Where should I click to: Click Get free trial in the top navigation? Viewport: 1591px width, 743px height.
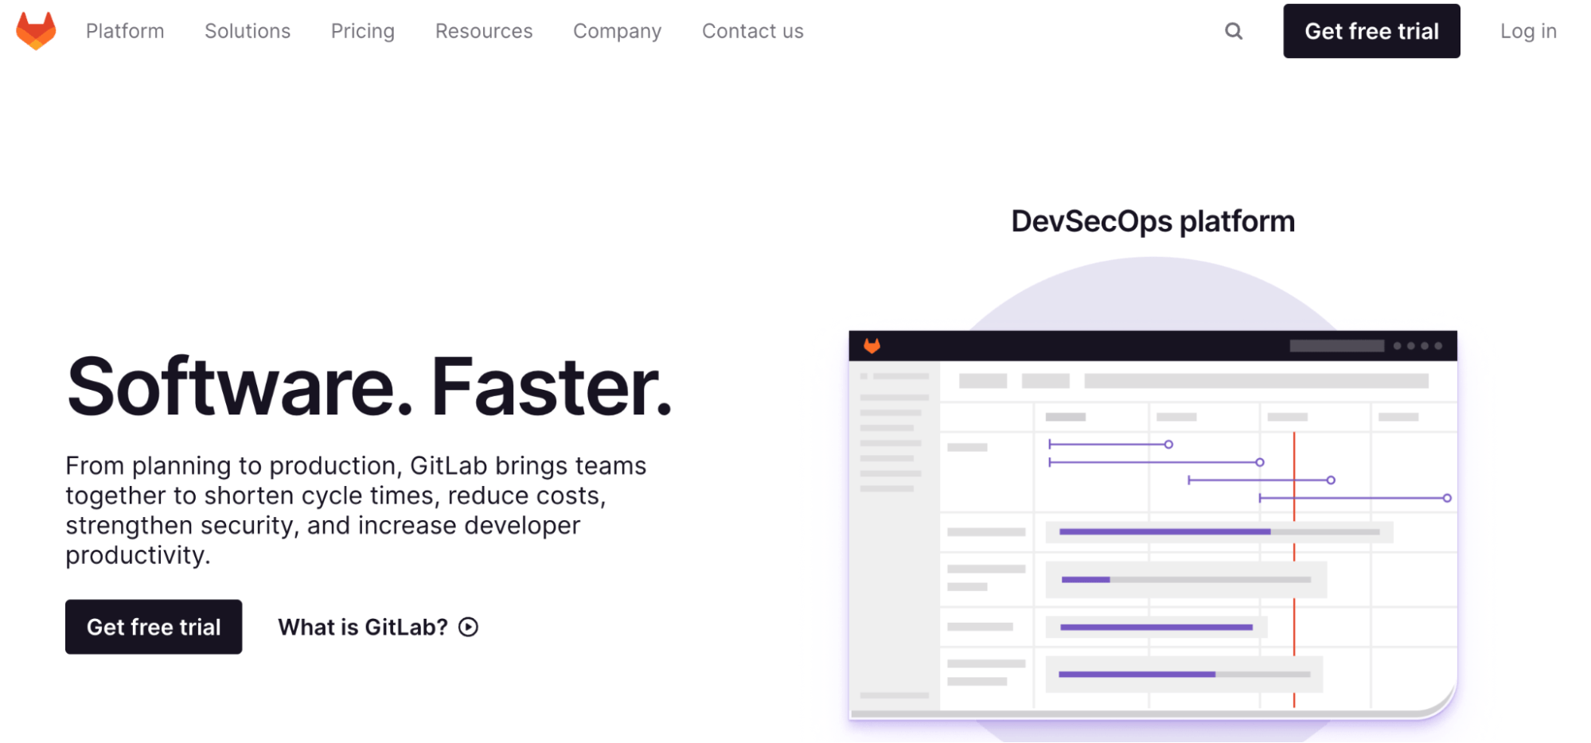click(x=1371, y=31)
